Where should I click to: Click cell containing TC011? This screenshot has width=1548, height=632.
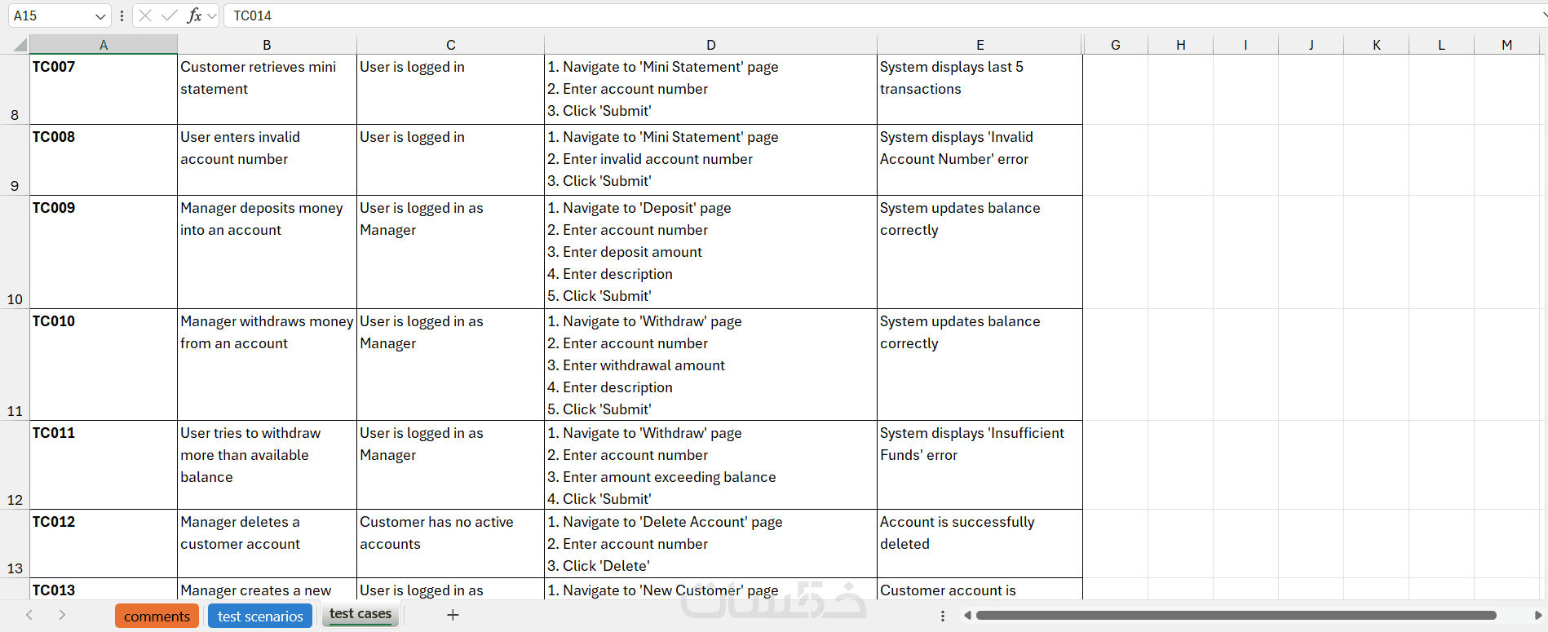click(104, 465)
